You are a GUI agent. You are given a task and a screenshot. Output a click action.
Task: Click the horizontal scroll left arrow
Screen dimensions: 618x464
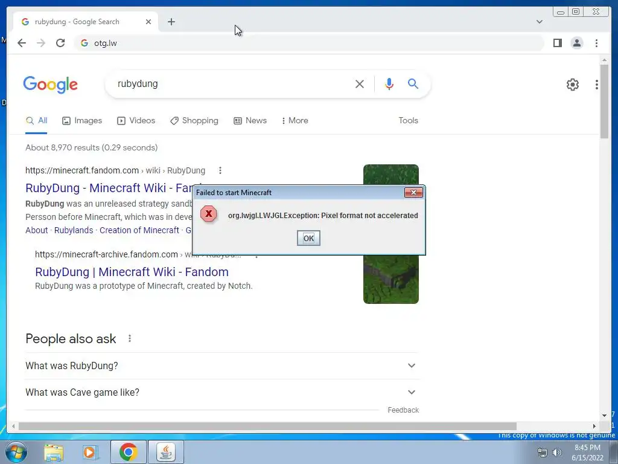[x=13, y=426]
